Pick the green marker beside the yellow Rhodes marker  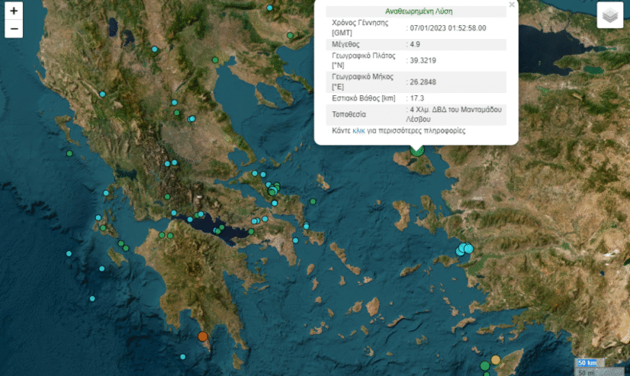click(485, 367)
